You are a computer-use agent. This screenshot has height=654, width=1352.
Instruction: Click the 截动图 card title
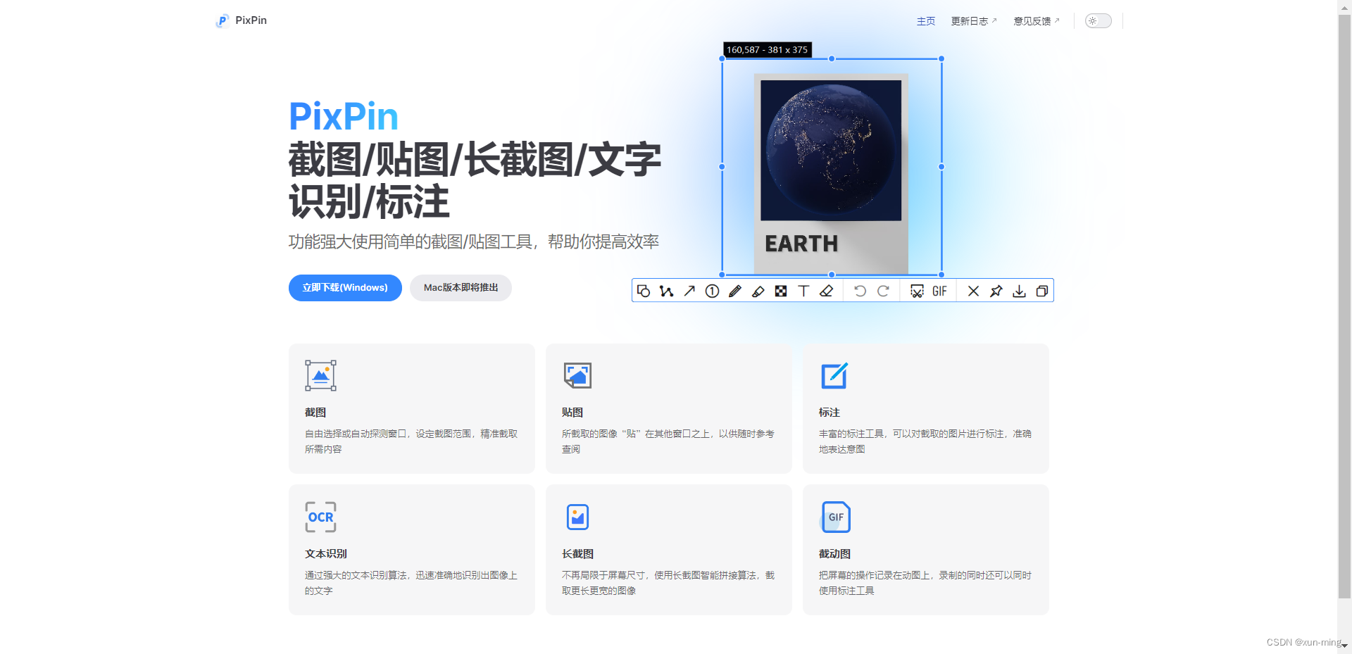point(834,554)
